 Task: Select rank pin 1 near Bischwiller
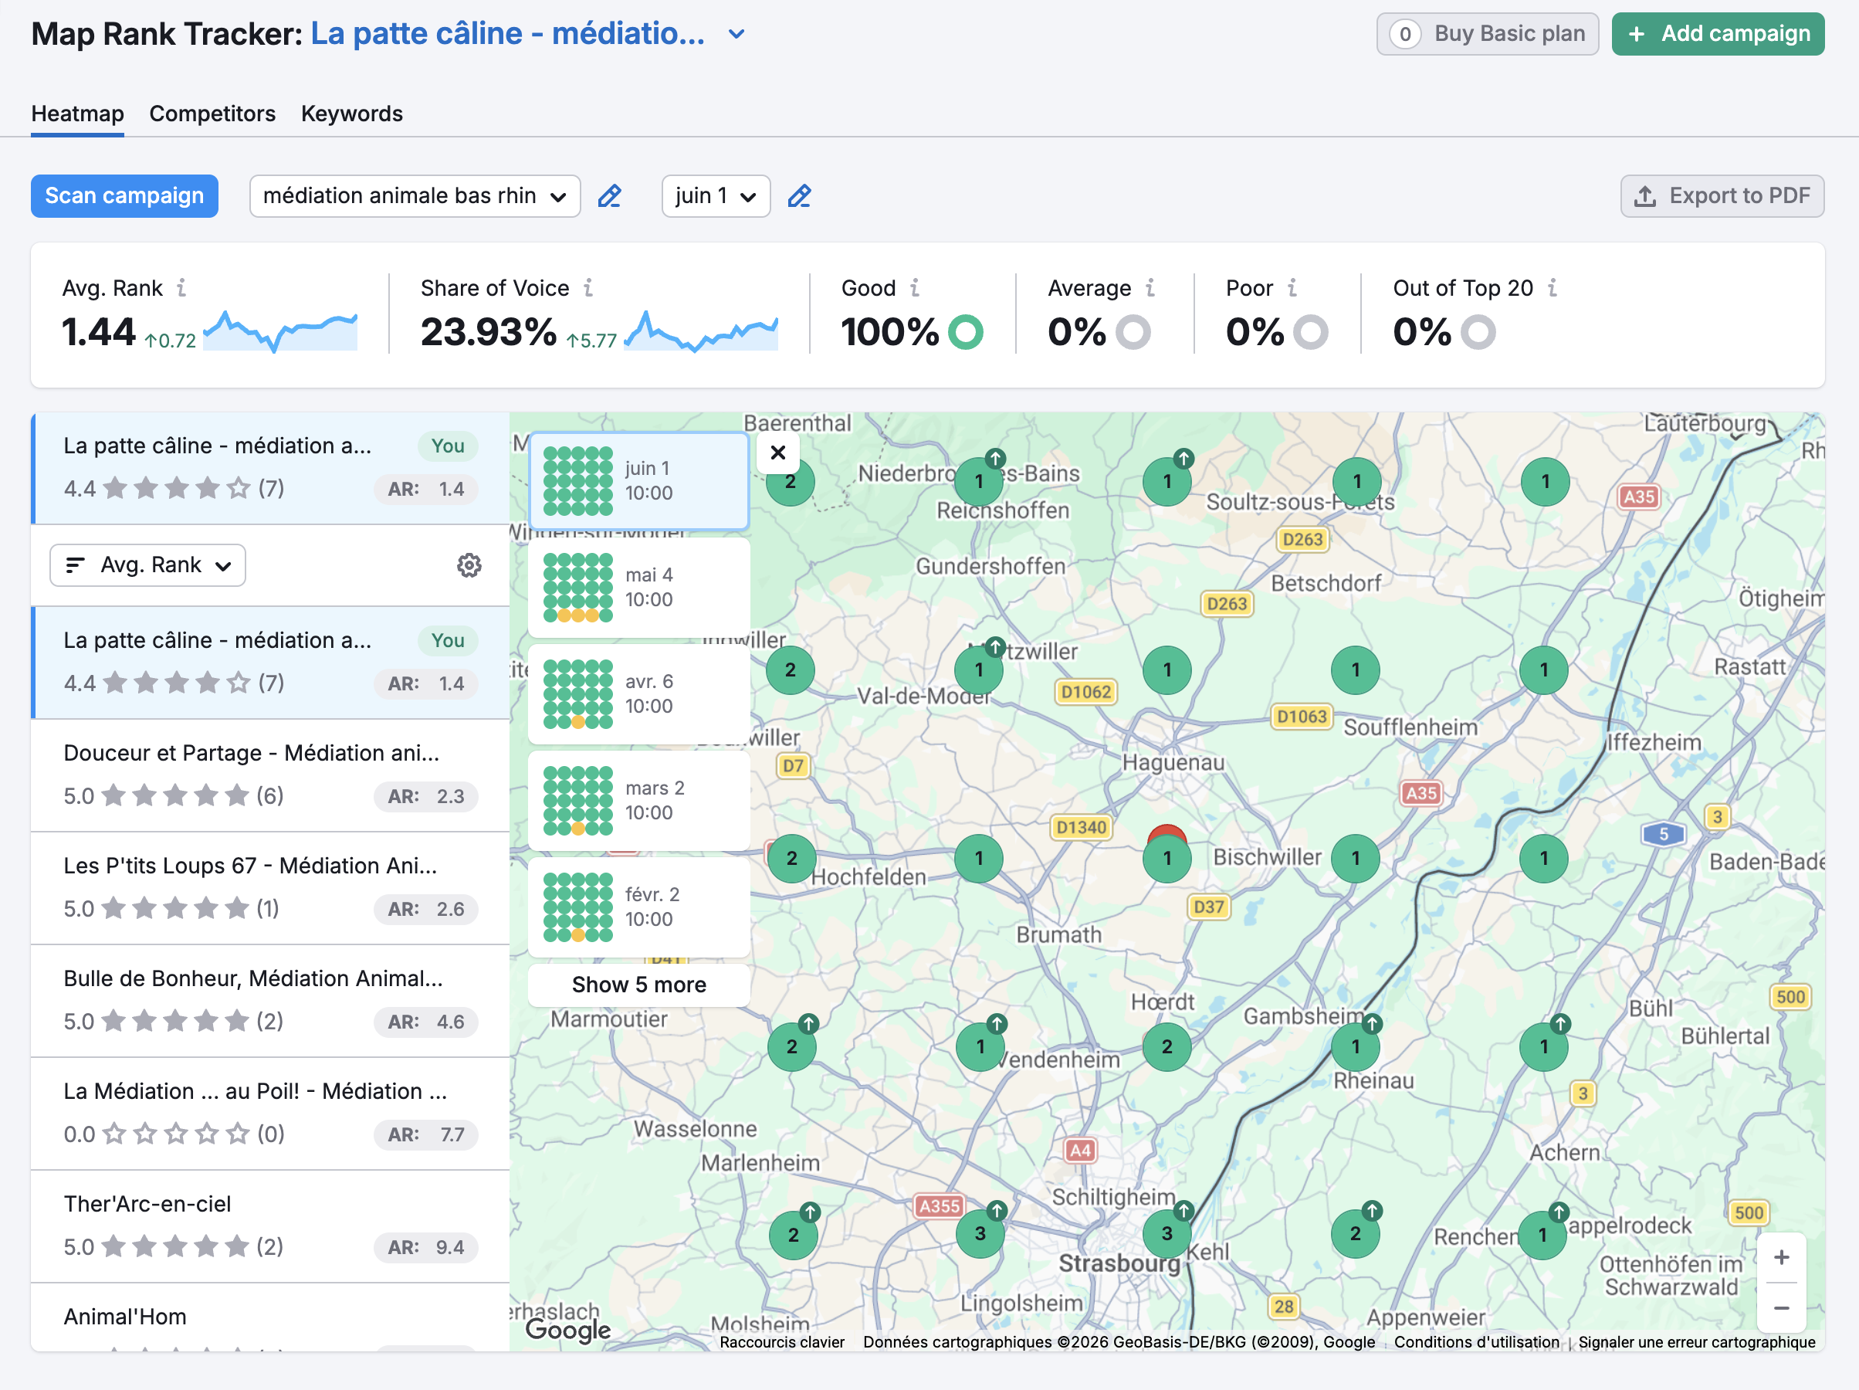[x=1355, y=858]
